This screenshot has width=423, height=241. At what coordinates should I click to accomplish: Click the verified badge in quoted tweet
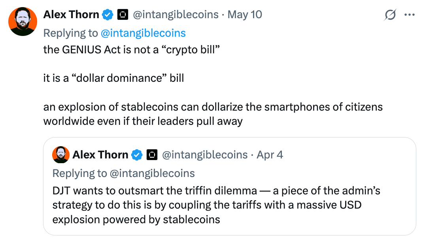tap(137, 155)
